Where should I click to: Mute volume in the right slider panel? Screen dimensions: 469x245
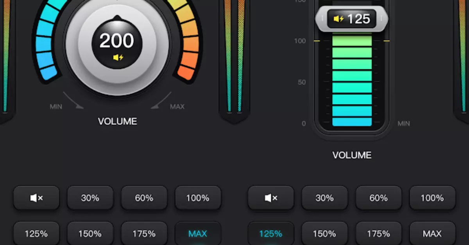[x=271, y=198]
